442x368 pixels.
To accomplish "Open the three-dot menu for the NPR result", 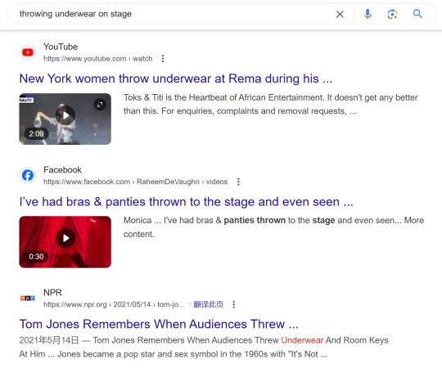I will click(x=233, y=304).
